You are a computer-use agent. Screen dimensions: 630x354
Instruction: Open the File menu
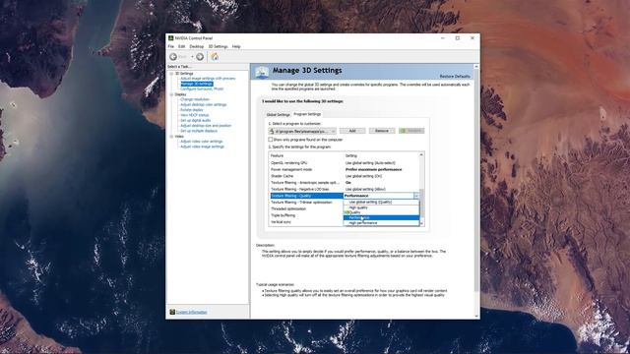171,46
